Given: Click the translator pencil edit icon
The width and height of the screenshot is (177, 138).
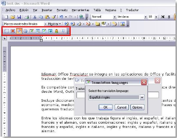Looking at the screenshot, I should [x=44, y=31].
